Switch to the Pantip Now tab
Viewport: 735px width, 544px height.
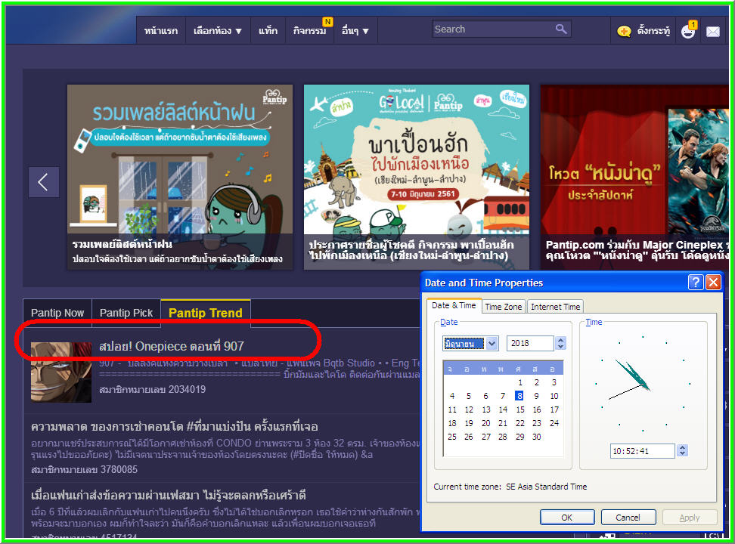coord(57,313)
